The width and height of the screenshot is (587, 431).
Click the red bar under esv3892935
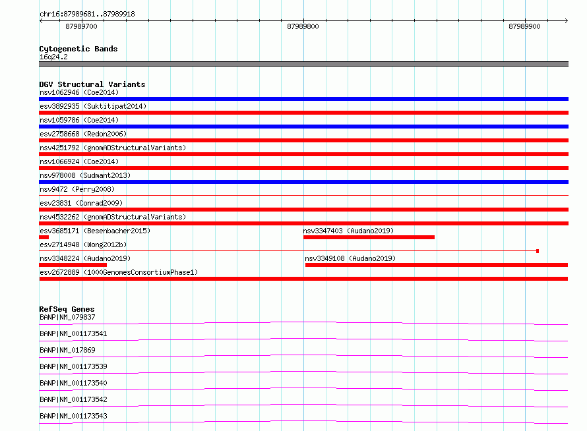click(x=303, y=113)
